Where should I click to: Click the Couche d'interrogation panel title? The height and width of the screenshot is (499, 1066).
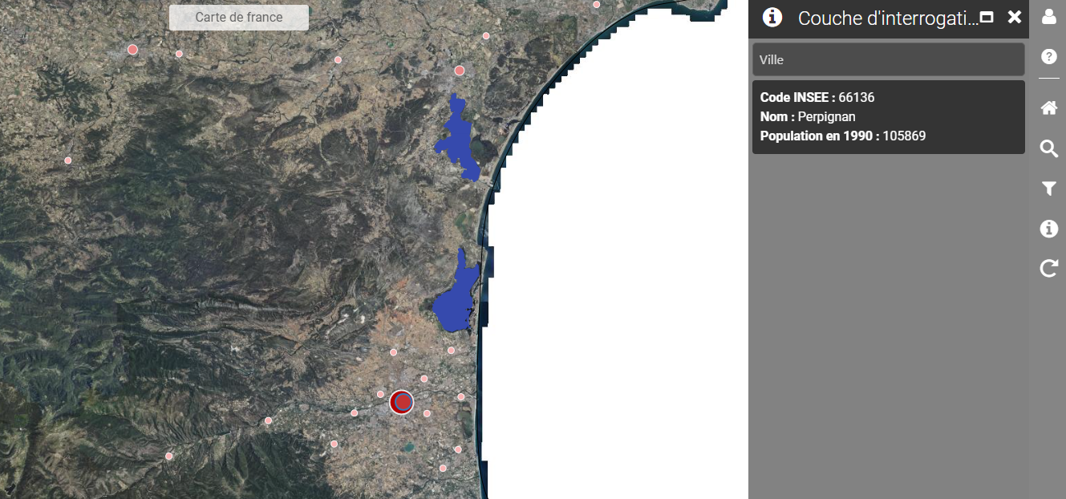tap(888, 18)
